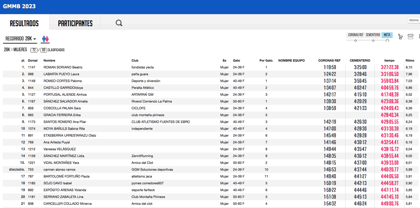Select the row for LABARTA PUEYO Laura
420x208 pixels.
[x=61, y=74]
